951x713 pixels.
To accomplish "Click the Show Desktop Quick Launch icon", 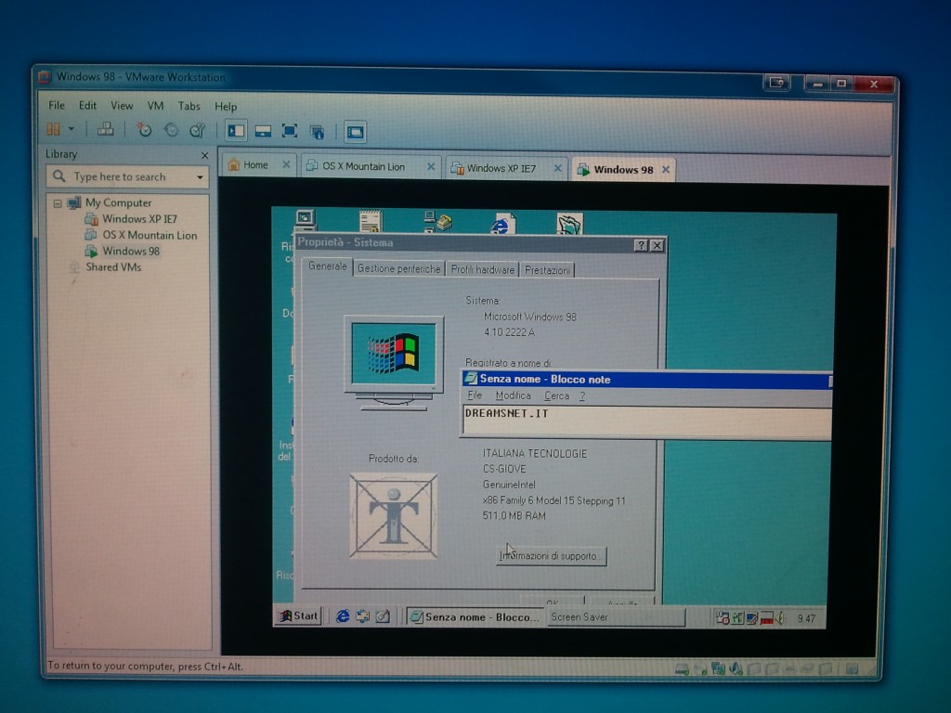I will click(x=383, y=616).
